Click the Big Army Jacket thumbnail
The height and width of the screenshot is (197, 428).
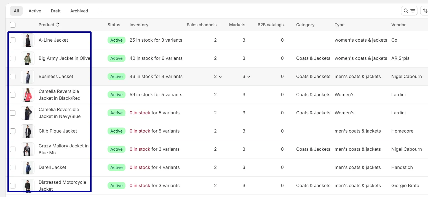pos(28,58)
